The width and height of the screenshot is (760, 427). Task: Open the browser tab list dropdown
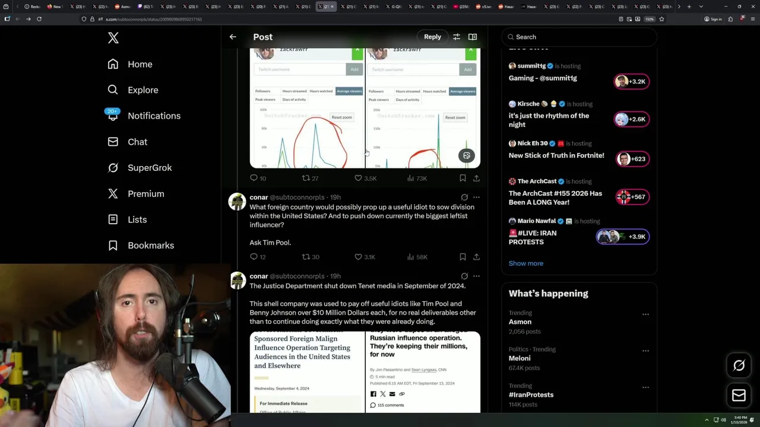(x=701, y=7)
